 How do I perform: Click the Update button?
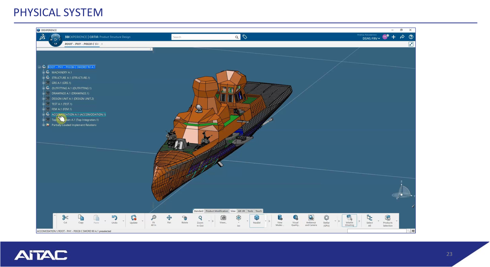133,218
